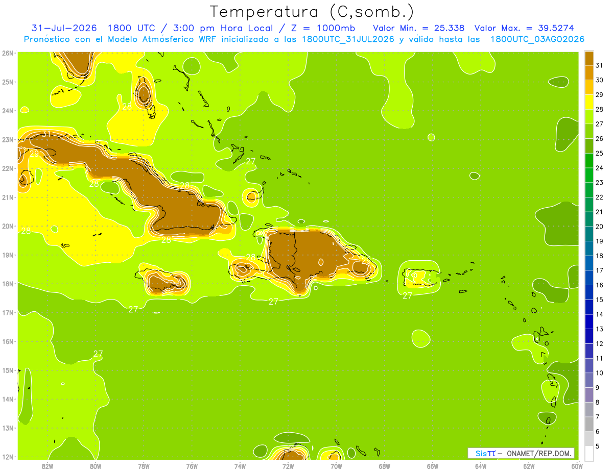Viewport: 613px width, 473px height.
Task: Click the "22N" latitude axis label
Action: (x=8, y=168)
